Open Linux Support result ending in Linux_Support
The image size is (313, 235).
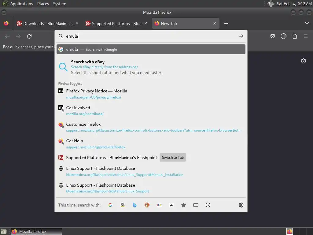click(x=151, y=188)
